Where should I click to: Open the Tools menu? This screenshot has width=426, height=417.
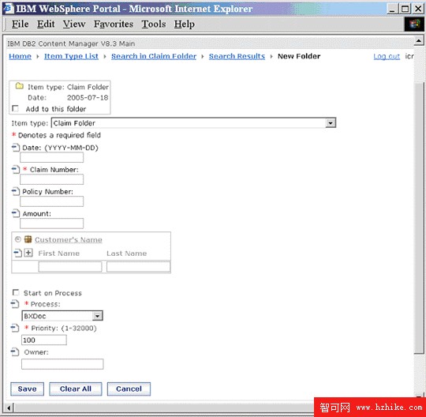(x=154, y=24)
